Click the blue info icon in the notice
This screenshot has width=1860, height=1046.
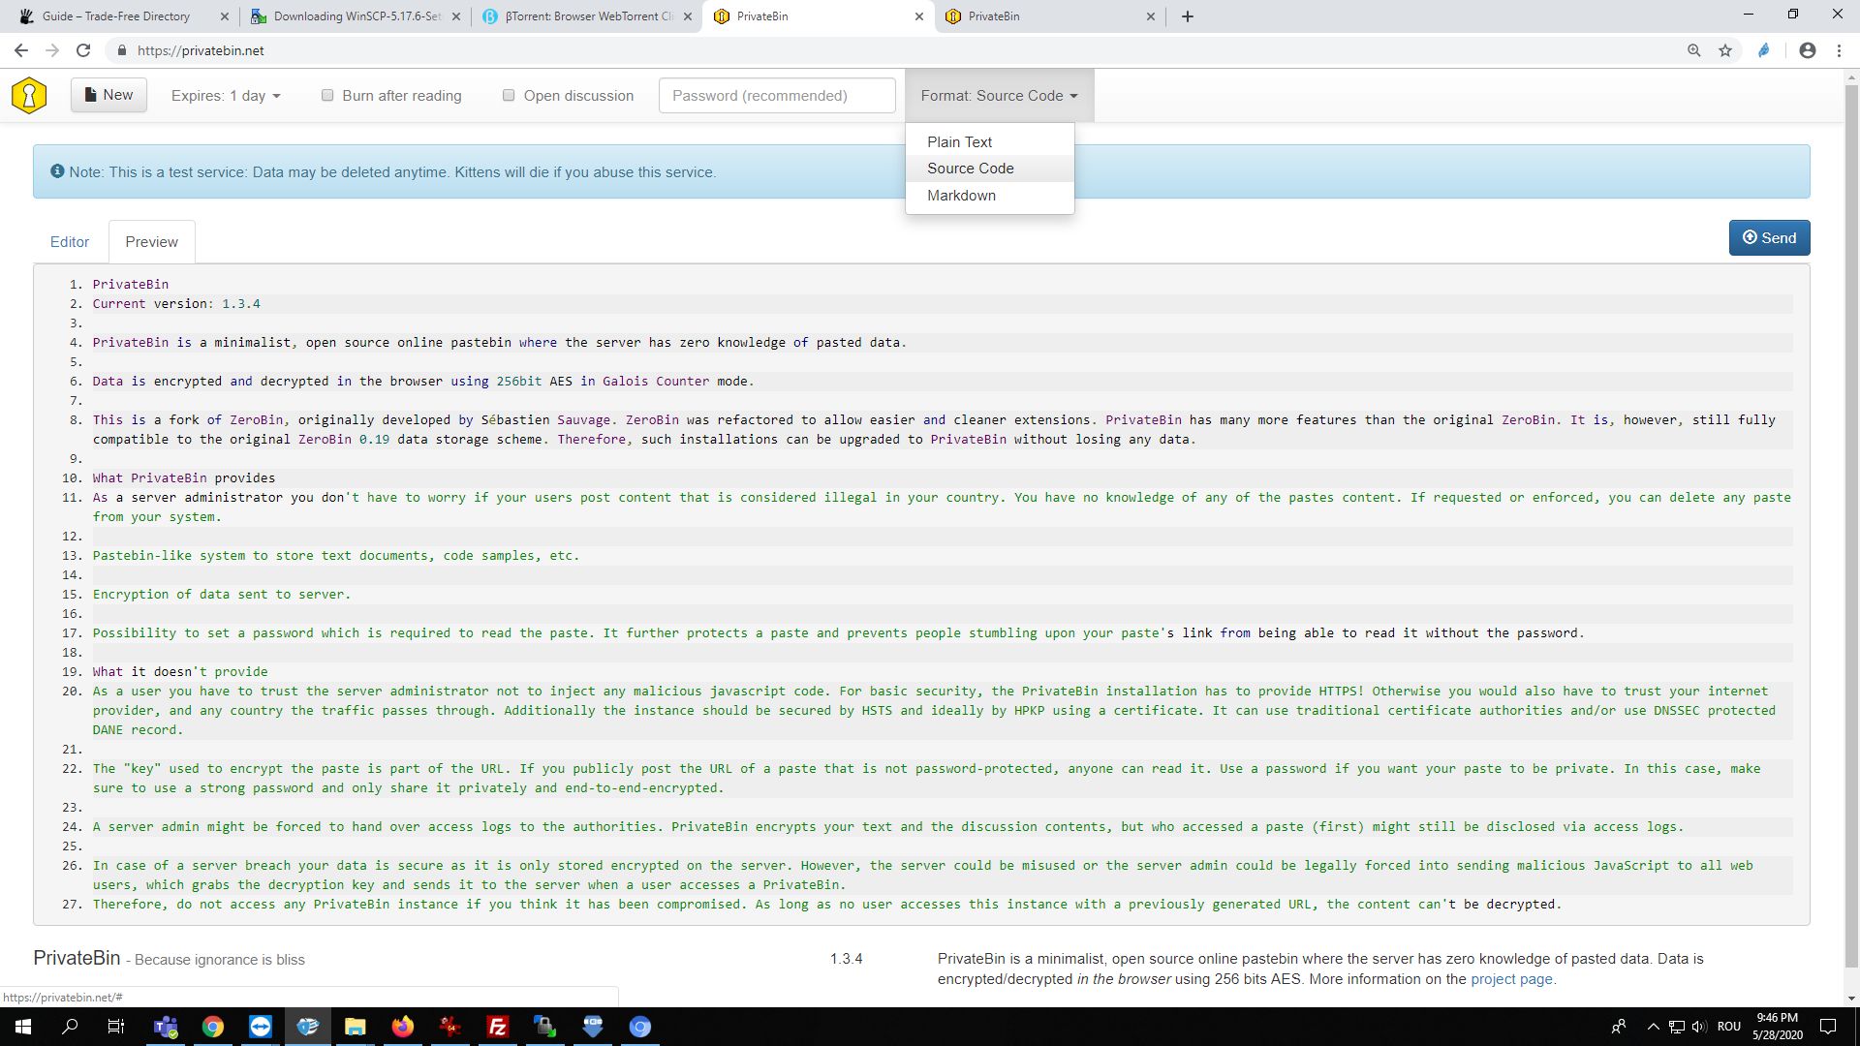coord(57,171)
